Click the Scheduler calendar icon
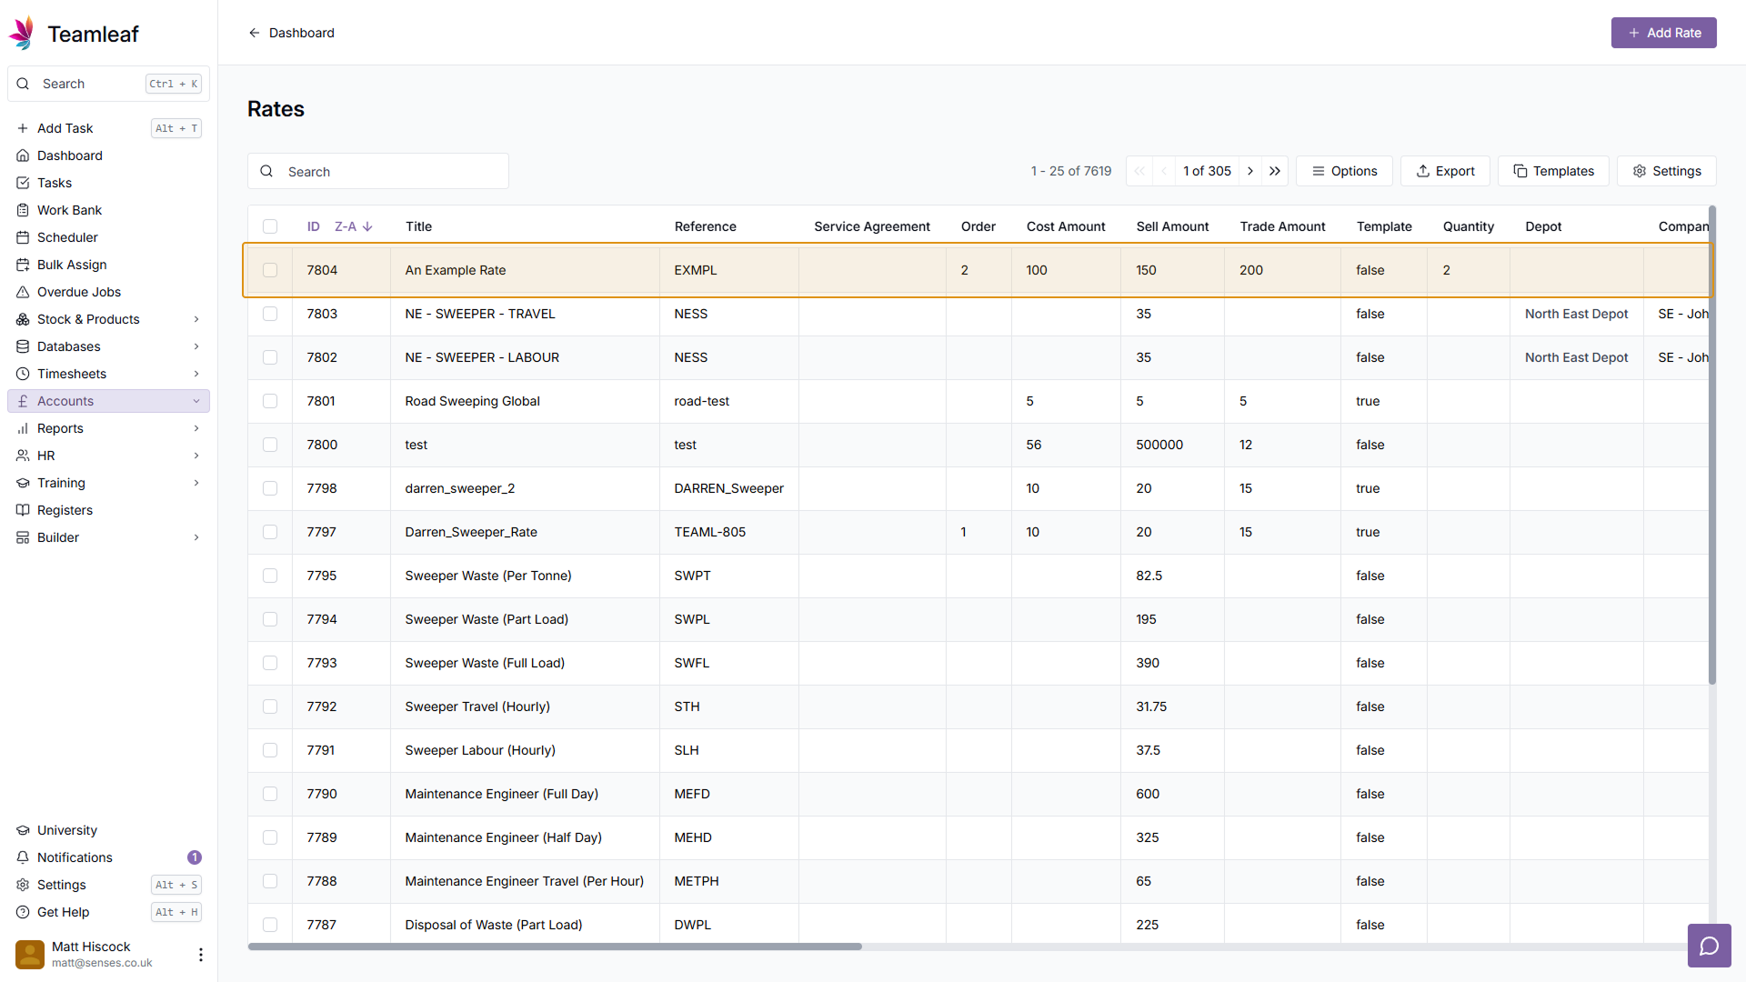 click(x=23, y=237)
